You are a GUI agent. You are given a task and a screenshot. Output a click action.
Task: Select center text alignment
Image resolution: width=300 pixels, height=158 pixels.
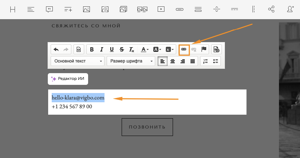[x=173, y=61]
